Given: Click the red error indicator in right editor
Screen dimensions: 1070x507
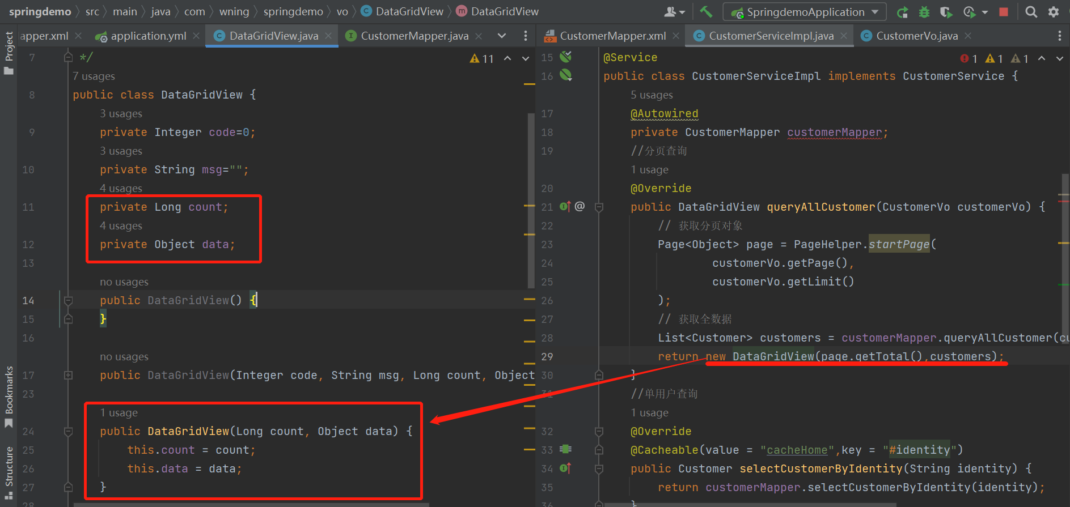Looking at the screenshot, I should point(969,58).
